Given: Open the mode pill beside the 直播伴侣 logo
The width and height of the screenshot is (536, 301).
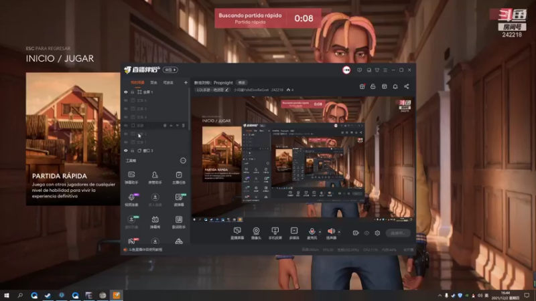Looking at the screenshot, I should 170,70.
